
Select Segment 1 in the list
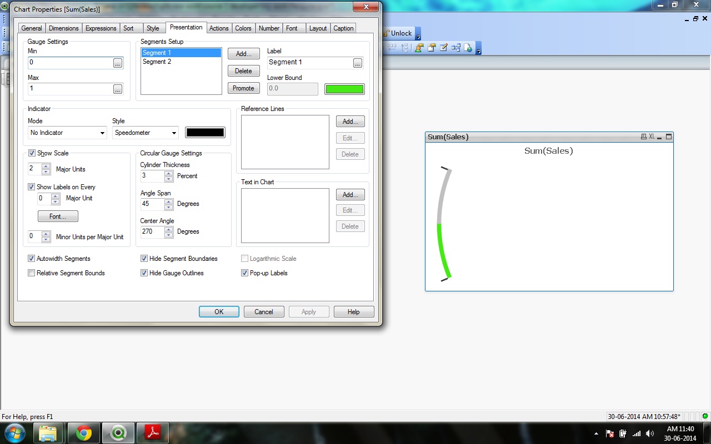tap(181, 53)
